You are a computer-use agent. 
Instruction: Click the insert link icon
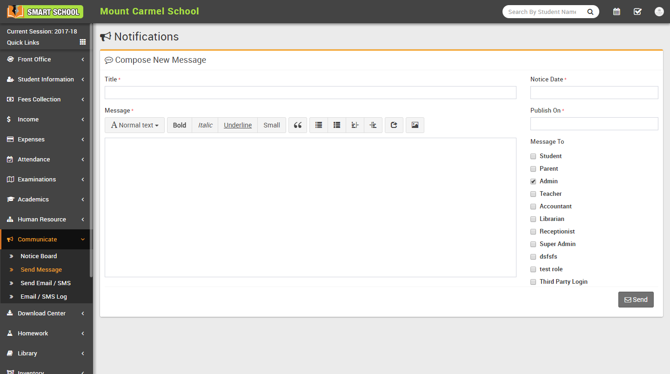[394, 125]
